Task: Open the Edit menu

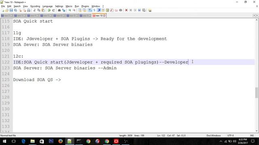Action: point(9,6)
